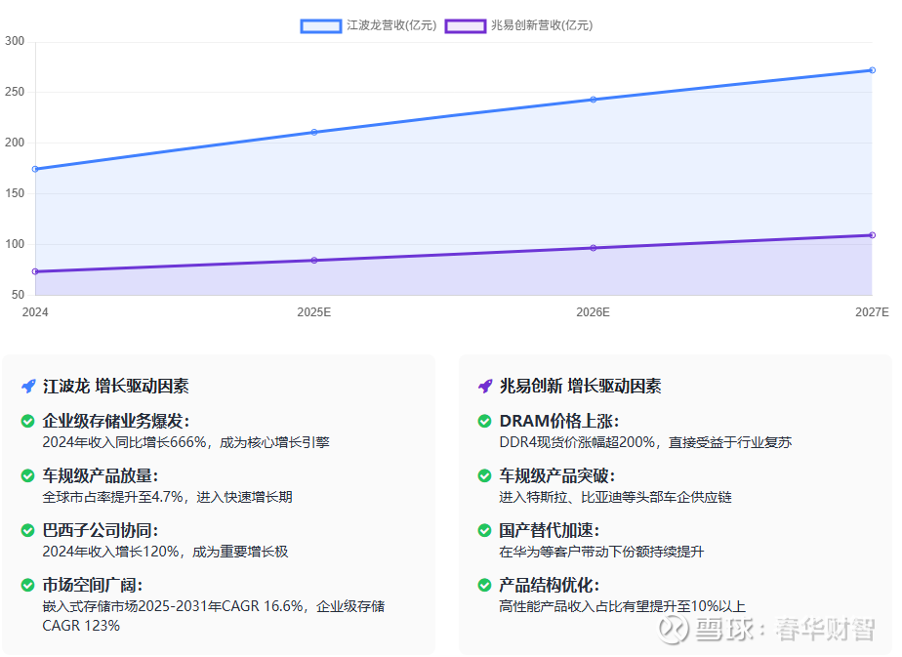Click green check icon next to 巴西子公司协同

(x=28, y=530)
